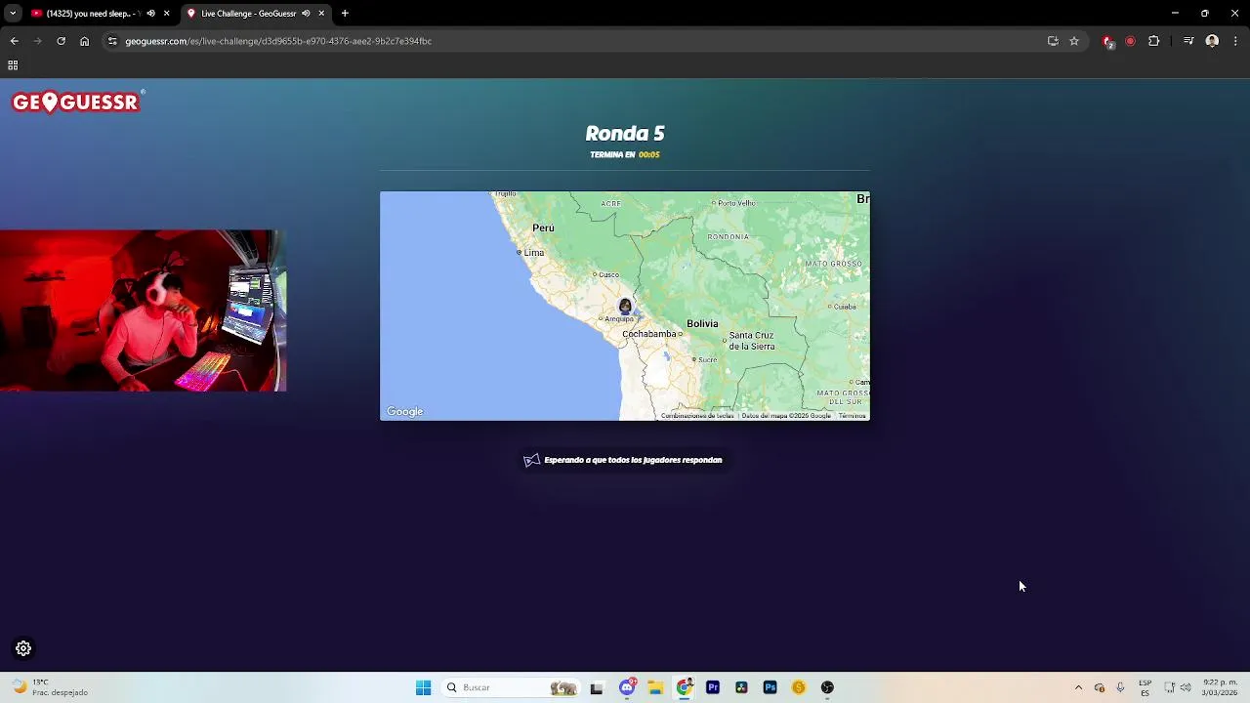Open the Chrome three-dot menu
Image resolution: width=1250 pixels, height=703 pixels.
(x=1235, y=41)
